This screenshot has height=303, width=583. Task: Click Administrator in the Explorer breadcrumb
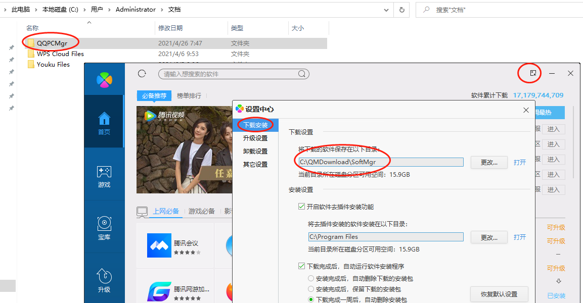click(x=136, y=10)
